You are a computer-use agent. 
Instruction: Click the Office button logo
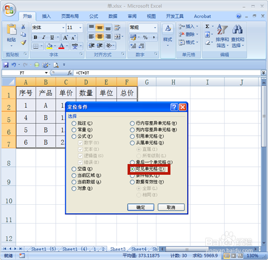click(9, 10)
